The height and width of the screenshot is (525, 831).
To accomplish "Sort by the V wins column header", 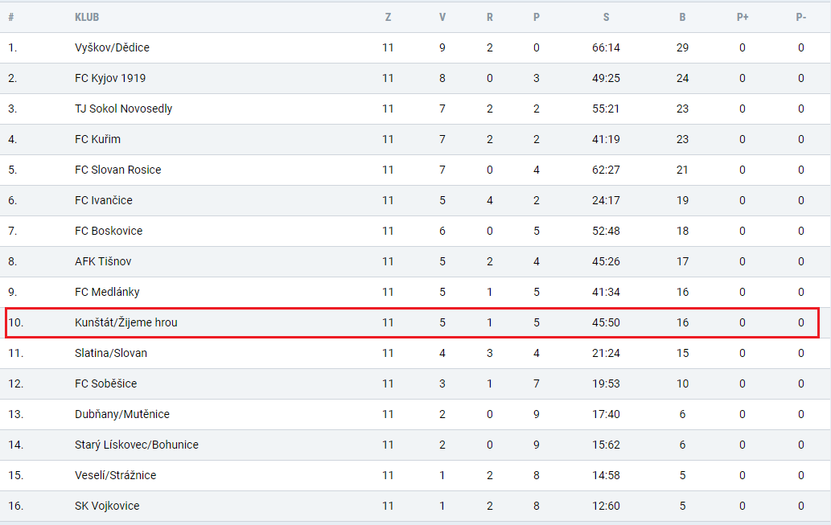I will (442, 17).
